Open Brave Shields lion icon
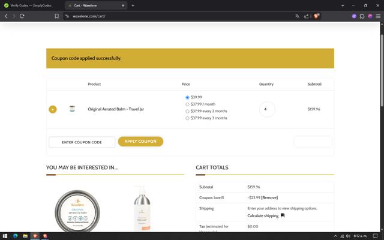Viewport: 384px width, 240px height. tap(316, 16)
